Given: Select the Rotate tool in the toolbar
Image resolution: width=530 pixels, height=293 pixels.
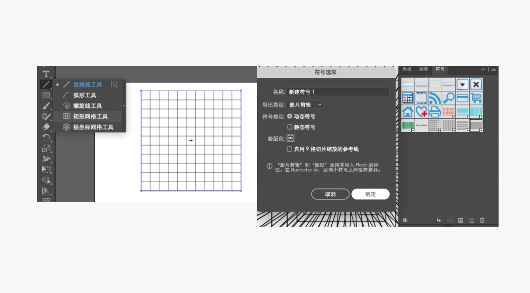Looking at the screenshot, I should point(46,137).
